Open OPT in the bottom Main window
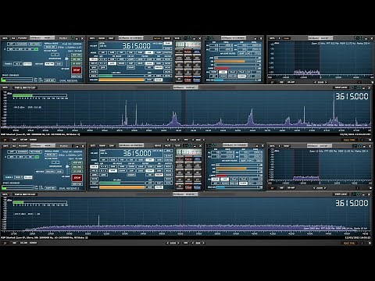 pos(12,151)
